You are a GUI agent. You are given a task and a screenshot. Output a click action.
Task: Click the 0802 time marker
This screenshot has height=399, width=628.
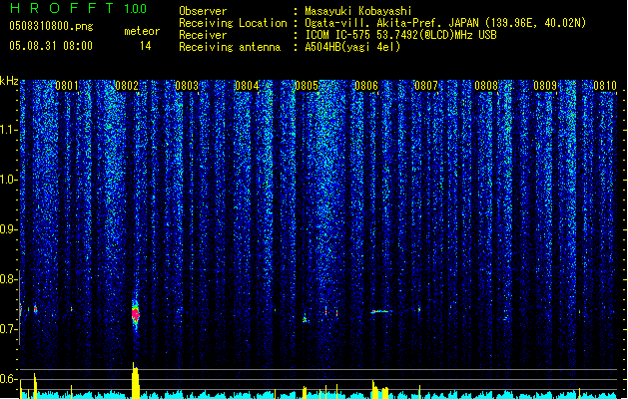[x=127, y=86]
